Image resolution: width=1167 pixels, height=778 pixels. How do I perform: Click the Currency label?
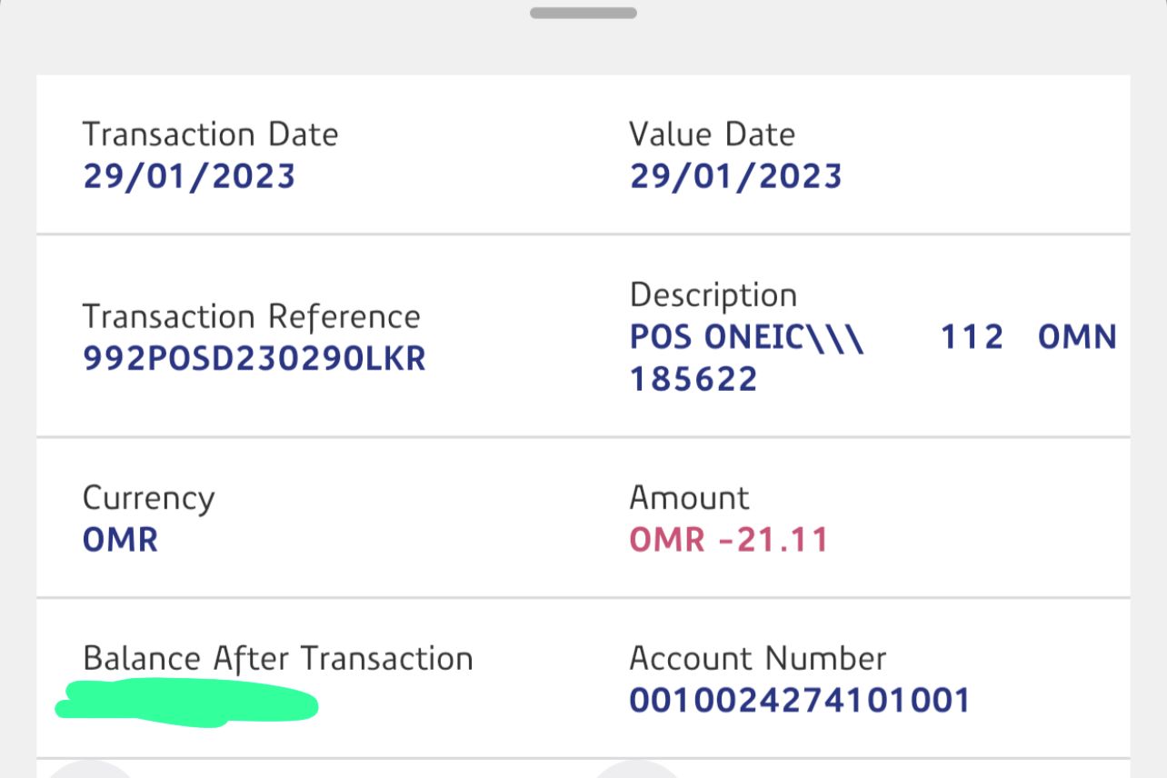click(x=148, y=498)
